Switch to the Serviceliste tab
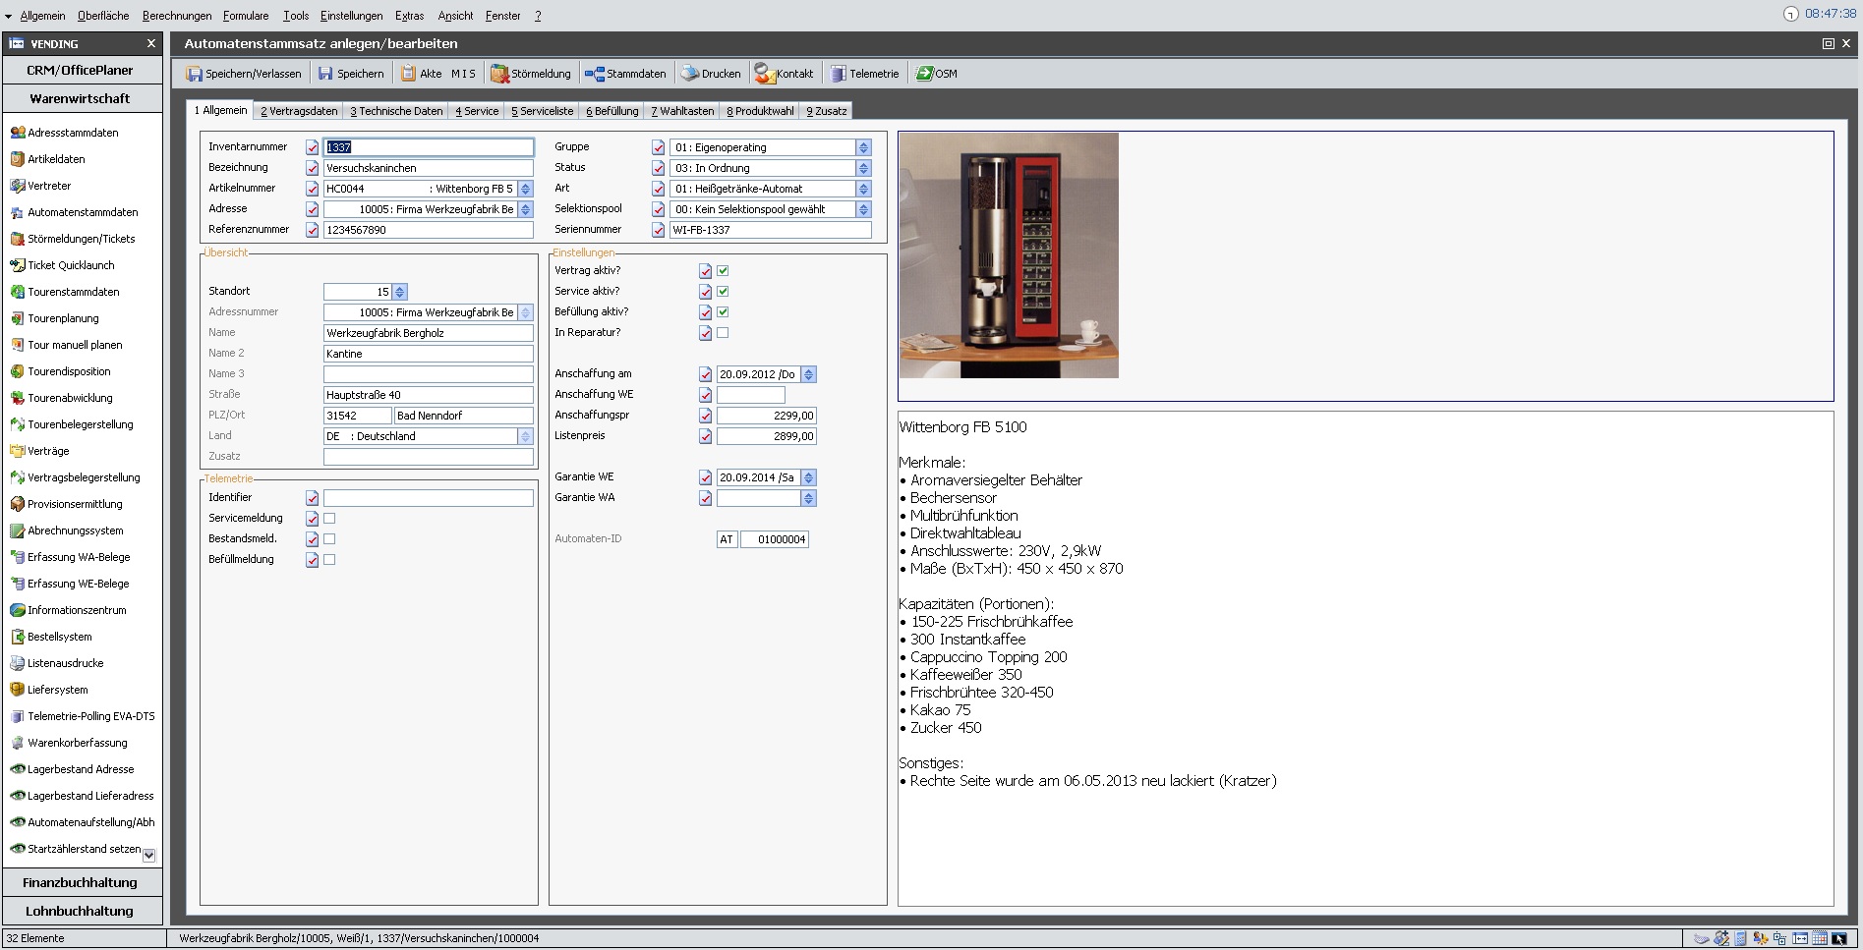Image resolution: width=1863 pixels, height=950 pixels. 542,111
